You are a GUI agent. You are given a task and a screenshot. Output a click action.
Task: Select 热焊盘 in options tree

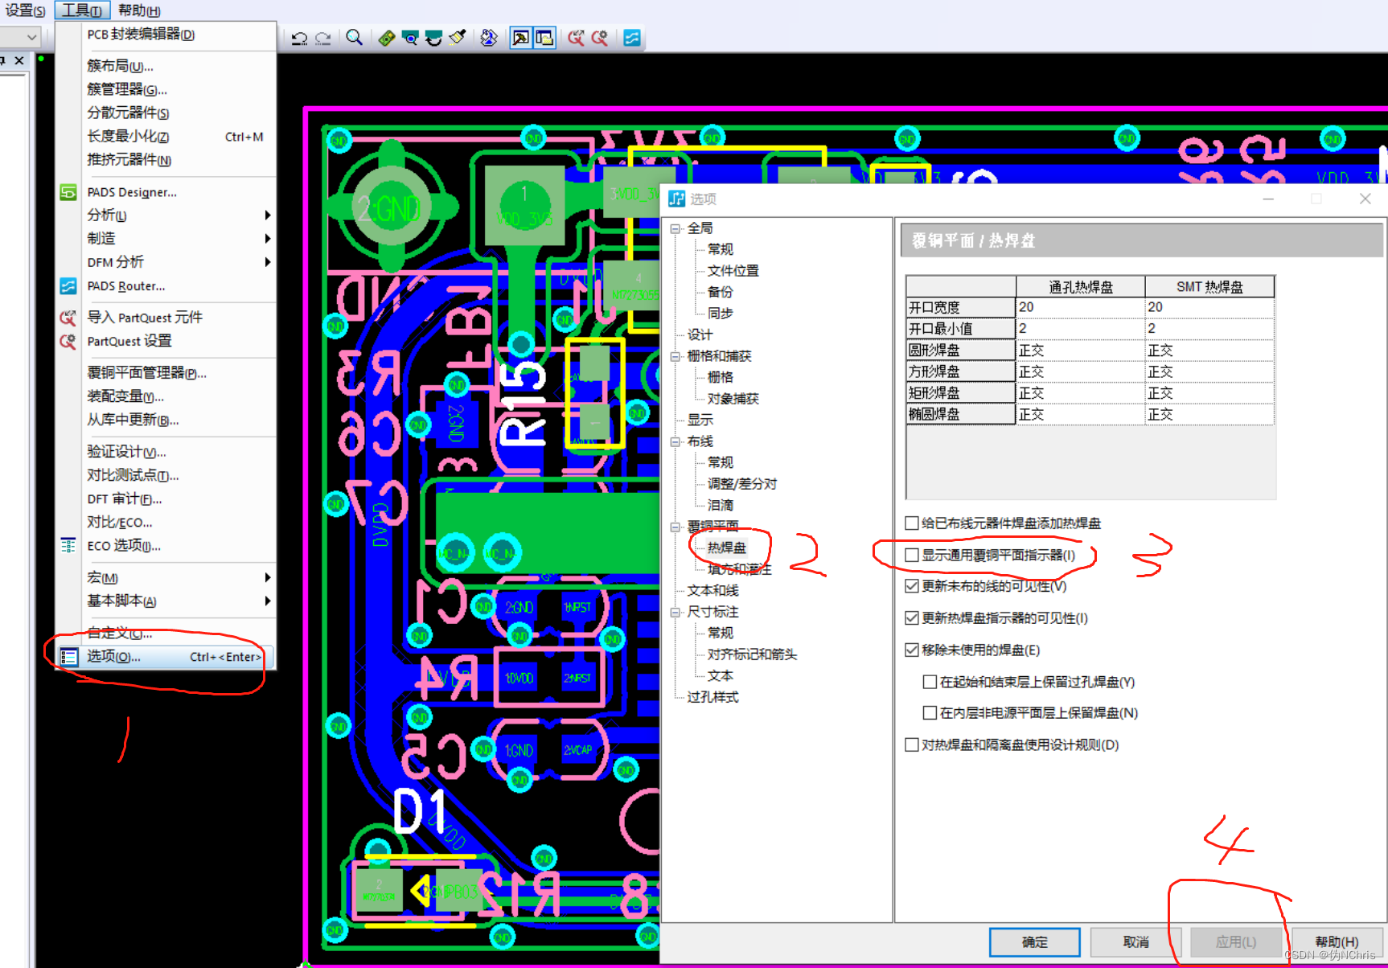point(727,548)
